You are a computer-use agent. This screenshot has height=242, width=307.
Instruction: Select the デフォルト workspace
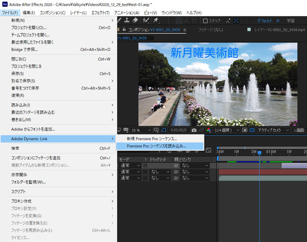tap(264, 21)
